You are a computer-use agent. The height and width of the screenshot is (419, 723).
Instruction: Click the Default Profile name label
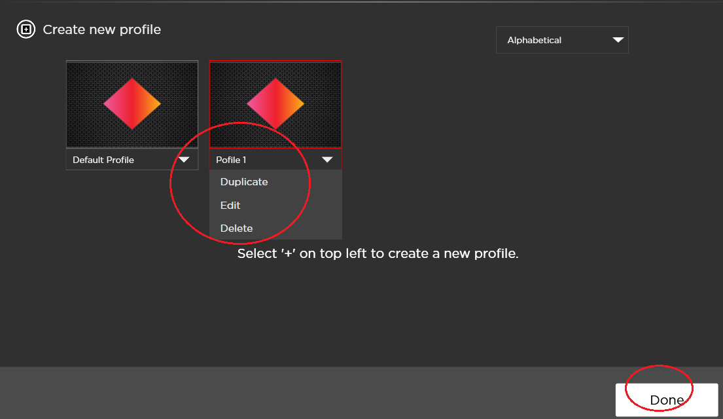click(x=103, y=159)
